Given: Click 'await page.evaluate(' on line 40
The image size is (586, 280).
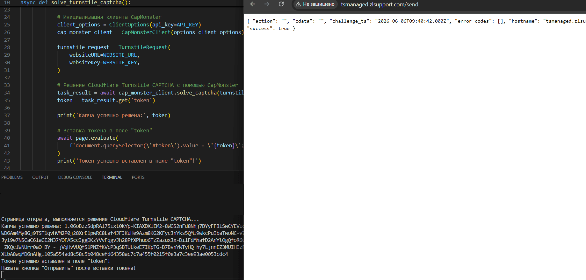Looking at the screenshot, I should tap(88, 138).
